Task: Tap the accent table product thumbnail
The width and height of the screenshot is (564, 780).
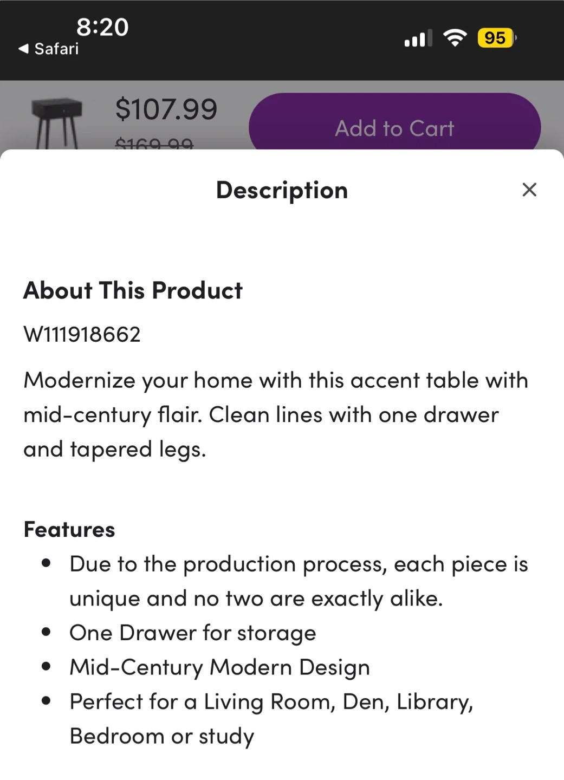Action: [x=56, y=123]
